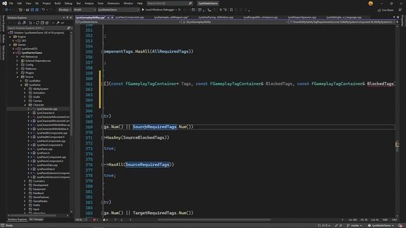Select the Cosmetics folder
The height and width of the screenshot is (228, 406).
click(x=39, y=181)
